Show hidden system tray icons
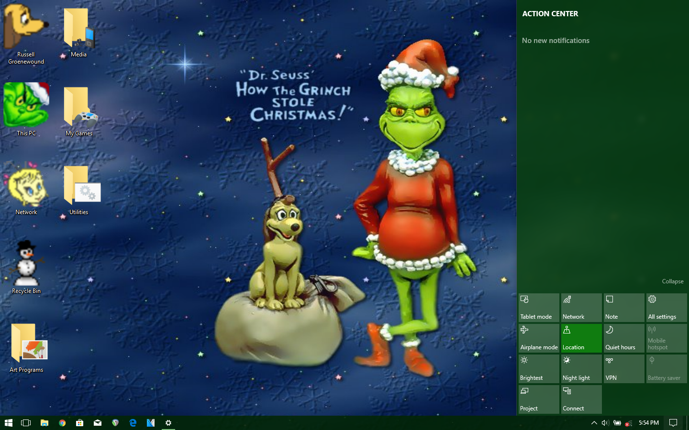Image resolution: width=689 pixels, height=430 pixels. (594, 423)
